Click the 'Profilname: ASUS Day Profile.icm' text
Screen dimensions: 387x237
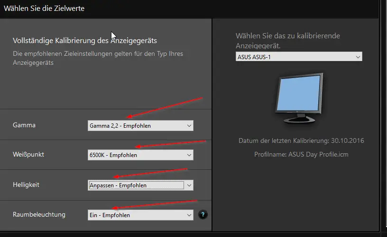301,154
